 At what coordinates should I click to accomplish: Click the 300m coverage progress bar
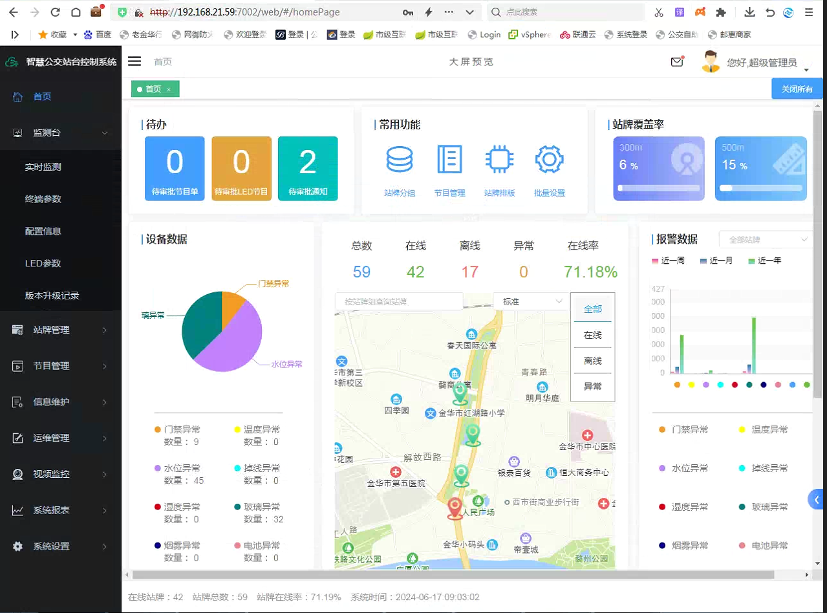point(658,188)
